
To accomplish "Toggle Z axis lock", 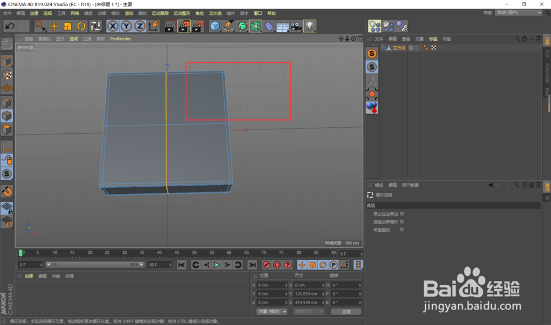I will [x=140, y=26].
